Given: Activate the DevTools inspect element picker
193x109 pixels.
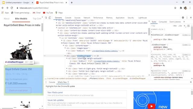Looking at the screenshot, I should [46, 18].
